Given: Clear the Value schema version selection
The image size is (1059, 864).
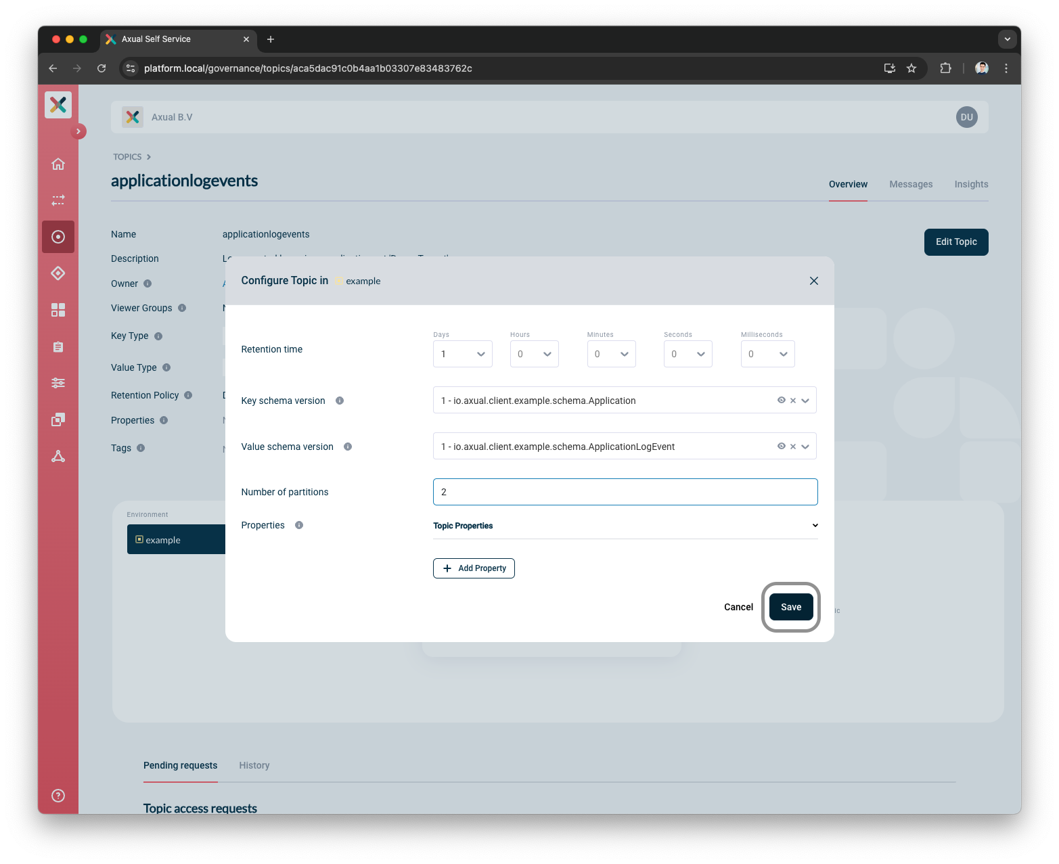Looking at the screenshot, I should click(x=793, y=447).
